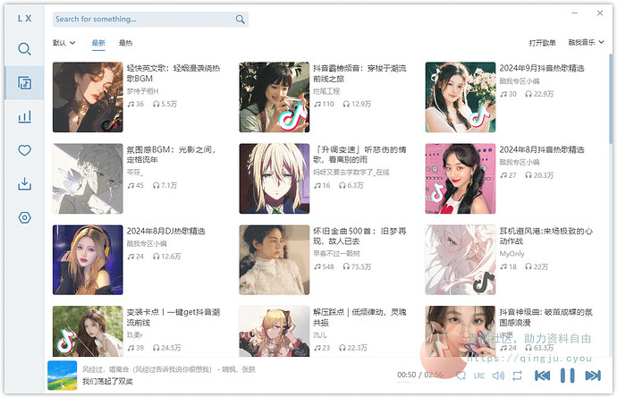Click the playback progress bar under the time
This screenshot has height=397, width=617.
tap(420, 383)
